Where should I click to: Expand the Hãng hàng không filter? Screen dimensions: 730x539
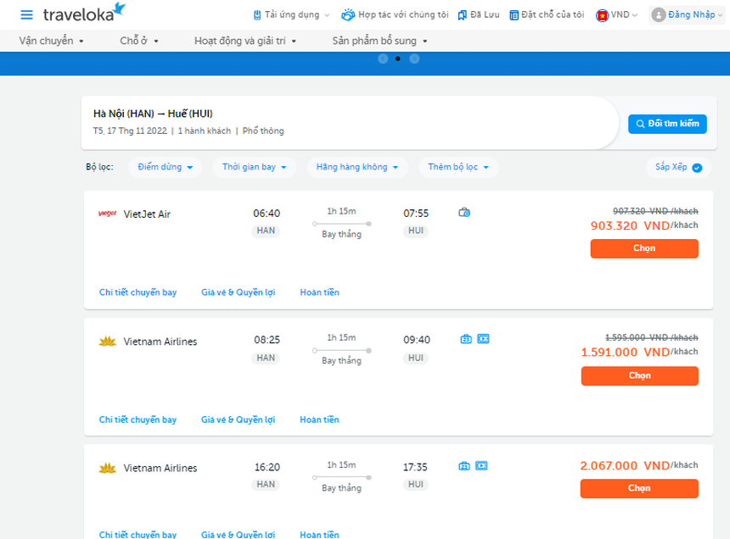[x=357, y=167]
